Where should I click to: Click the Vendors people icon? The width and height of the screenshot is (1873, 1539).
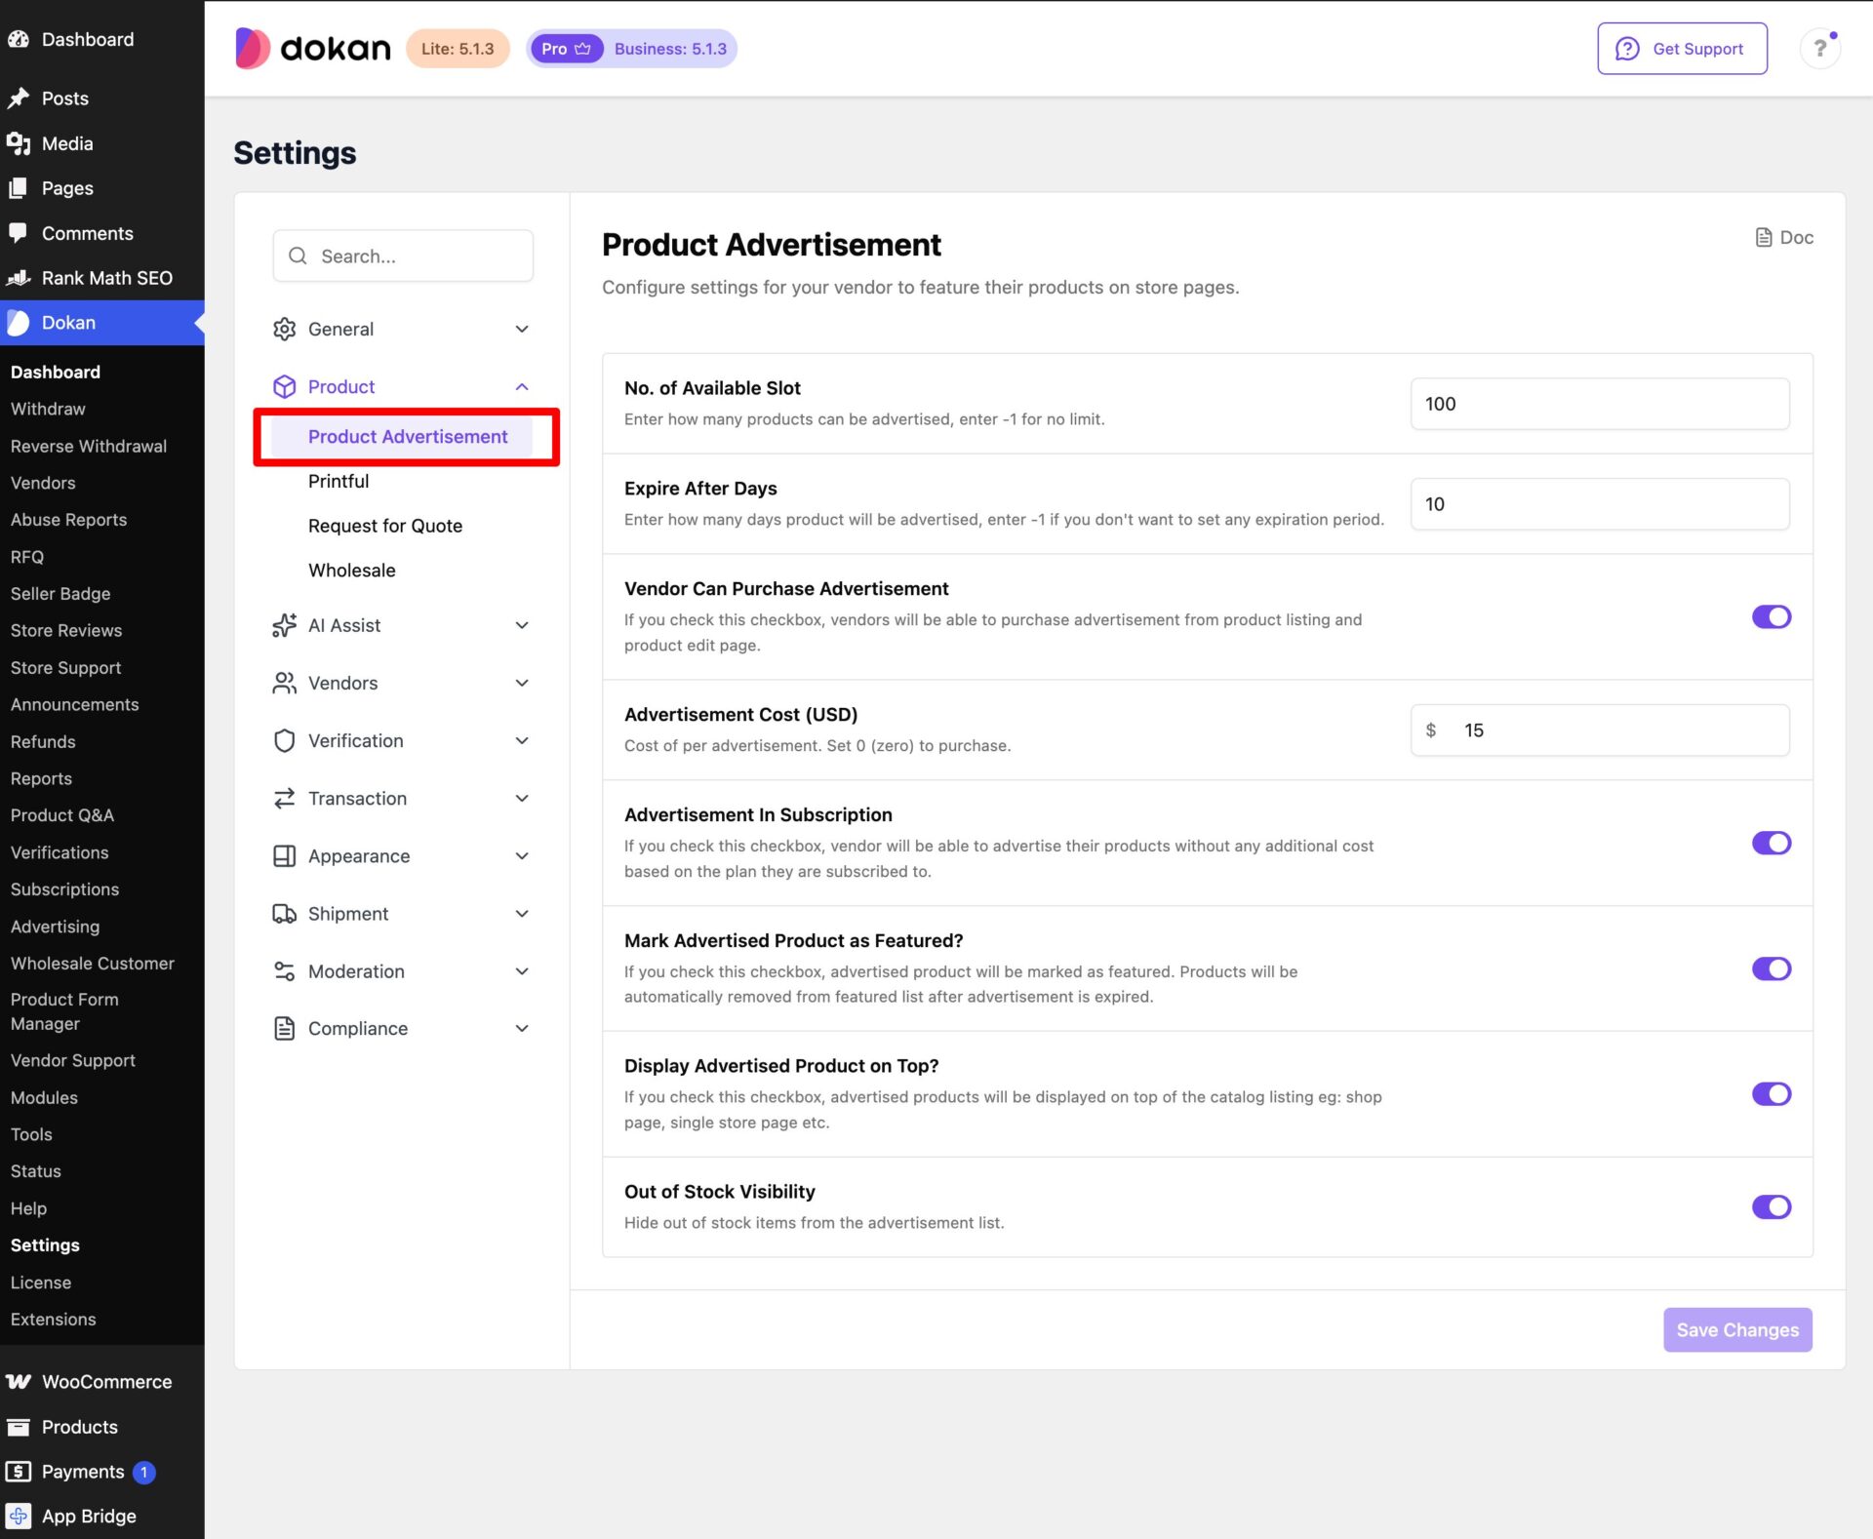point(284,683)
